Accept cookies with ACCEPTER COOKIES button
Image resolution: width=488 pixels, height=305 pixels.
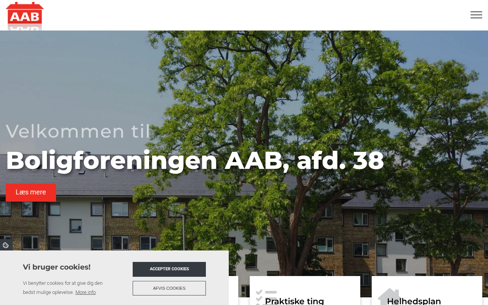point(169,269)
